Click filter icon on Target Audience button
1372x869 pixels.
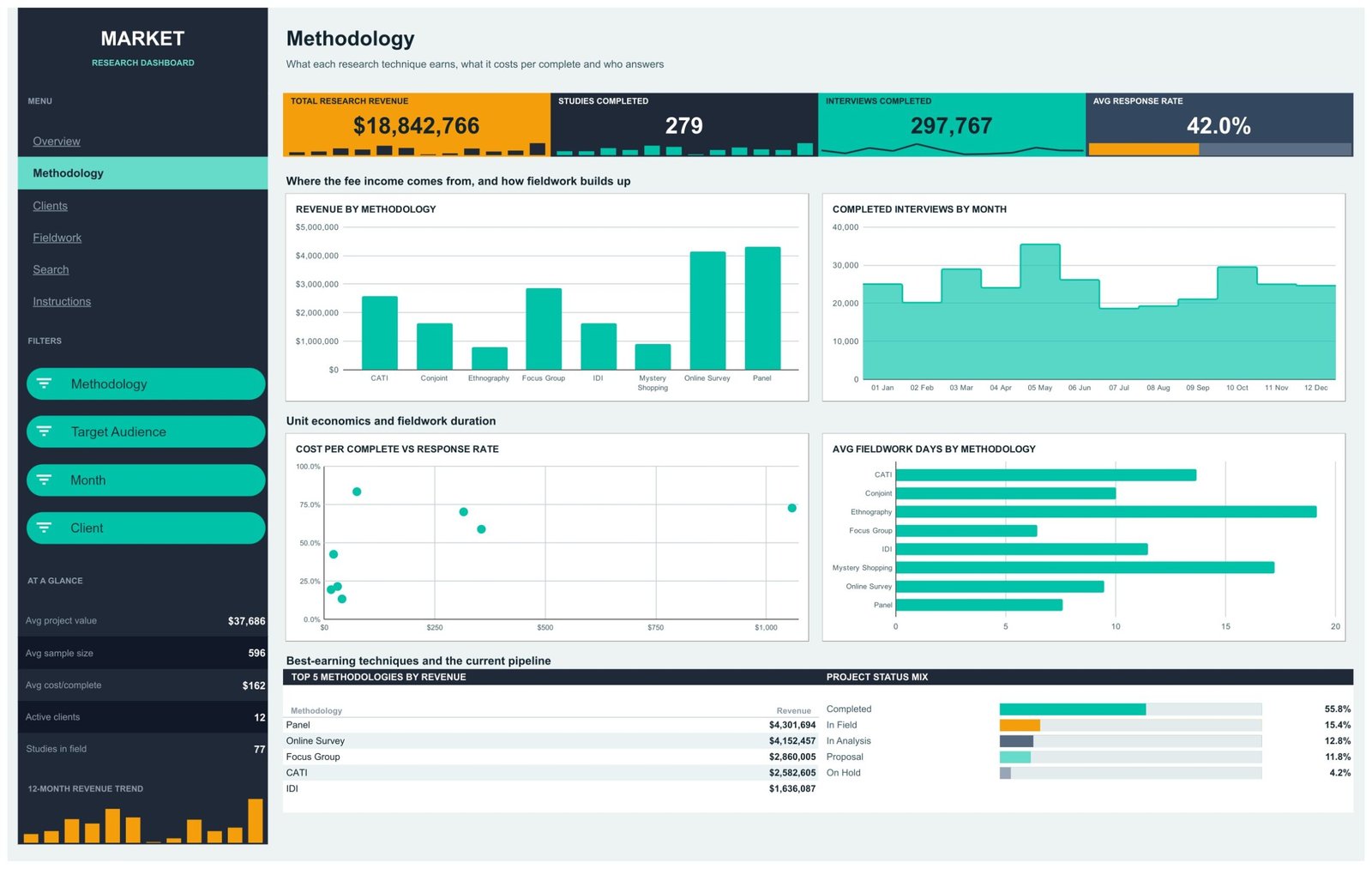point(44,431)
